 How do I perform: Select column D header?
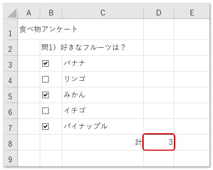159,13
